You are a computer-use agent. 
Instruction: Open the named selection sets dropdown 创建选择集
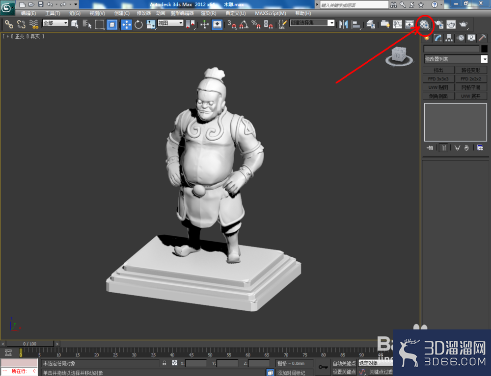[x=312, y=23]
